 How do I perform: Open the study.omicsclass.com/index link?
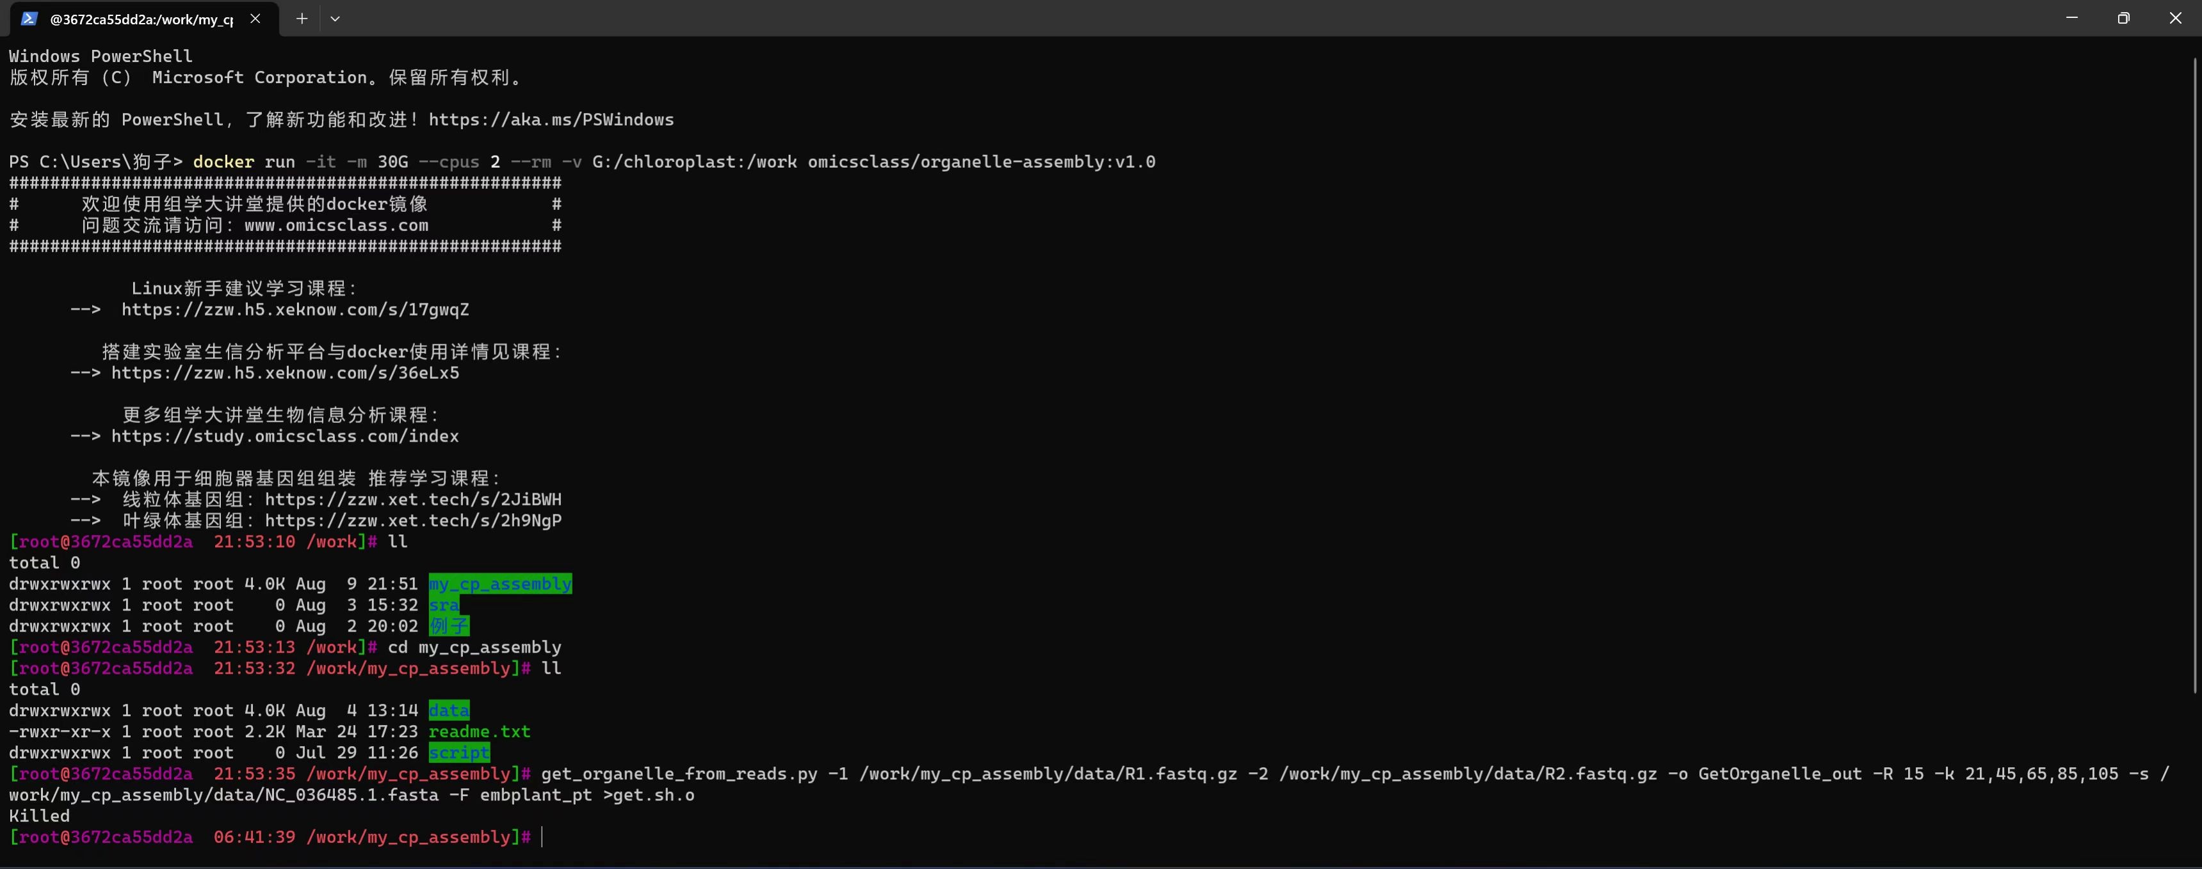[x=285, y=436]
